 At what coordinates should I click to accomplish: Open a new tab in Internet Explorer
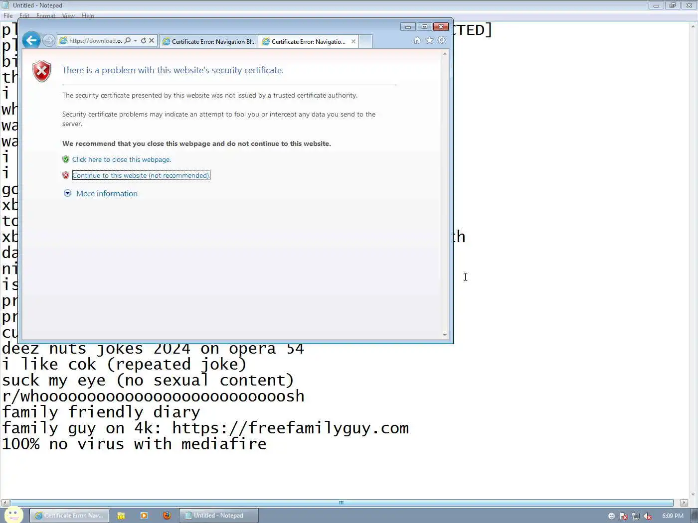[365, 41]
